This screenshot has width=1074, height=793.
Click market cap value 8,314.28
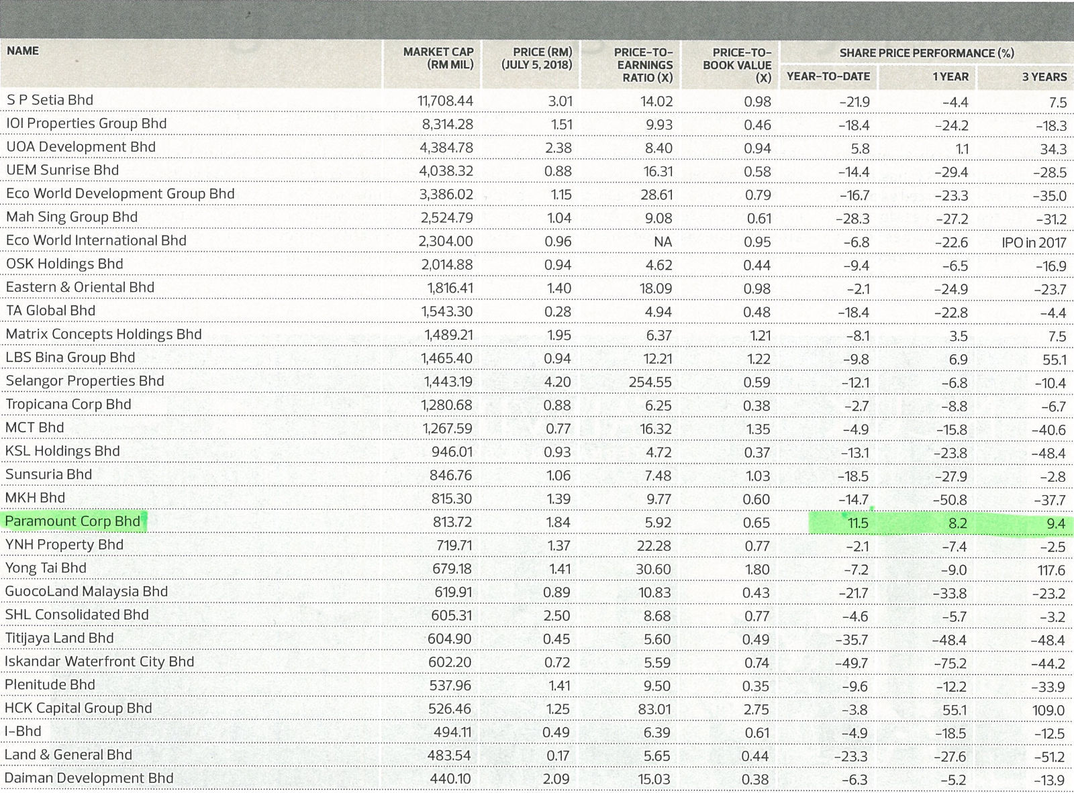coord(448,125)
